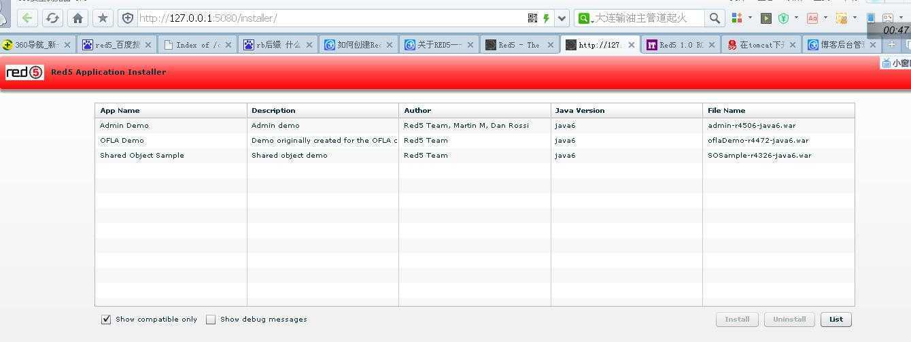Viewport: 911px width, 342px height.
Task: Click the List button
Action: (836, 319)
